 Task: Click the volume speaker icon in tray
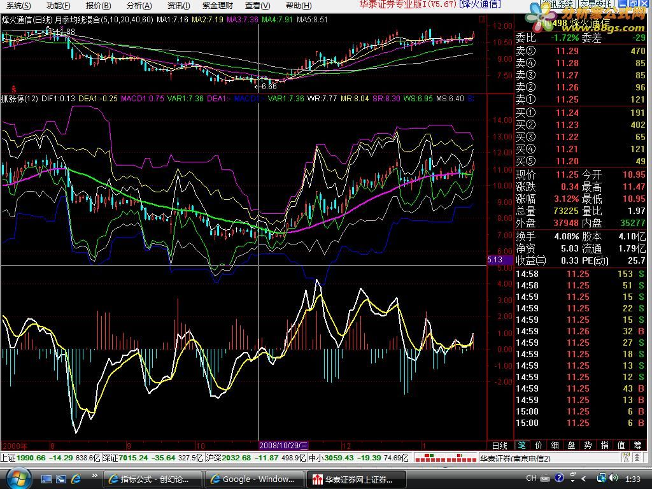point(613,478)
